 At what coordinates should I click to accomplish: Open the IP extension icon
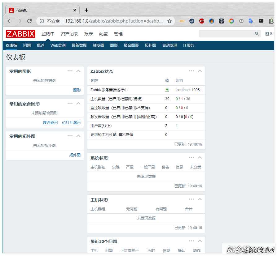(x=192, y=21)
